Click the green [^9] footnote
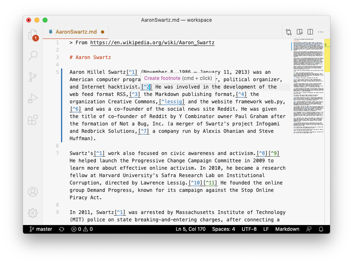This screenshot has height=264, width=353. [274, 153]
